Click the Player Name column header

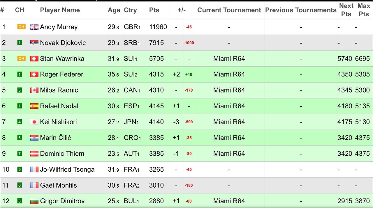coord(60,10)
